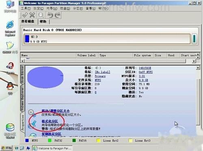Click partition list horizontal scrollbar right arrow
The height and width of the screenshot is (151, 203).
(x=194, y=61)
